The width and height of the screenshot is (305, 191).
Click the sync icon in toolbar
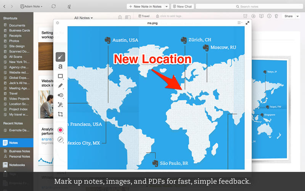[53, 6]
